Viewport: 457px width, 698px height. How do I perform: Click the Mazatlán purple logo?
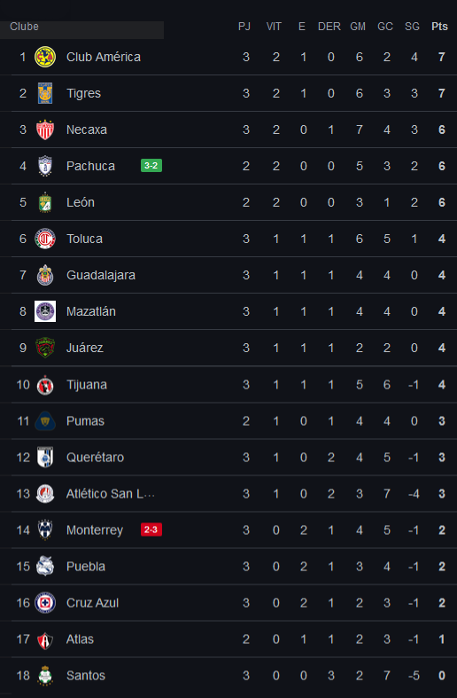click(45, 311)
